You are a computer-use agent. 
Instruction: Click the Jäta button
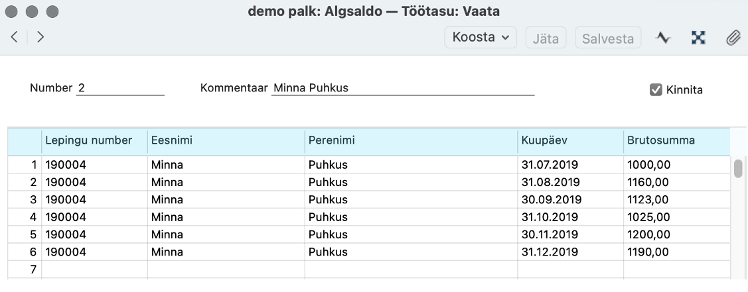point(546,38)
